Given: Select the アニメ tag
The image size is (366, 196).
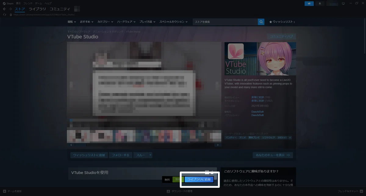Looking at the screenshot, I should (x=242, y=138).
